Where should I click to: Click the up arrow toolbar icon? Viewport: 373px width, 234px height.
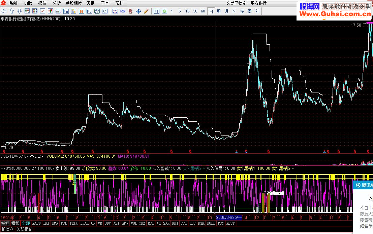click(12, 11)
